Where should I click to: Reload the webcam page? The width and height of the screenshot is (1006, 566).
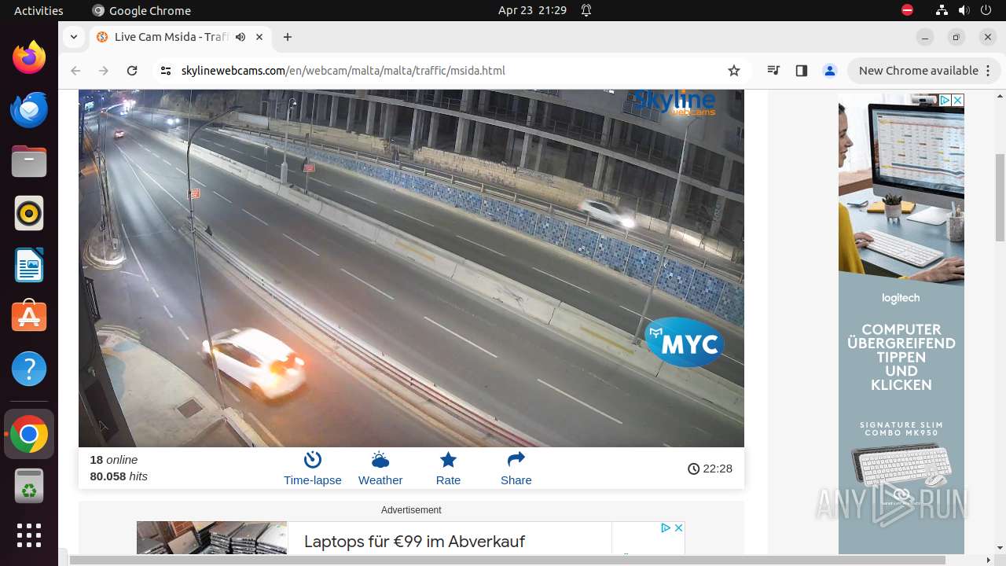coord(132,71)
